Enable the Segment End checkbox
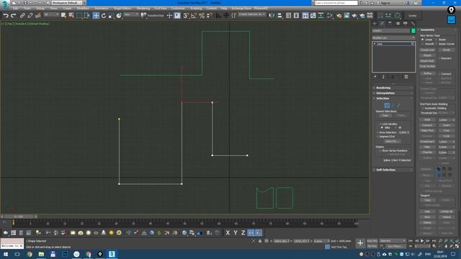The height and width of the screenshot is (259, 461). point(378,137)
